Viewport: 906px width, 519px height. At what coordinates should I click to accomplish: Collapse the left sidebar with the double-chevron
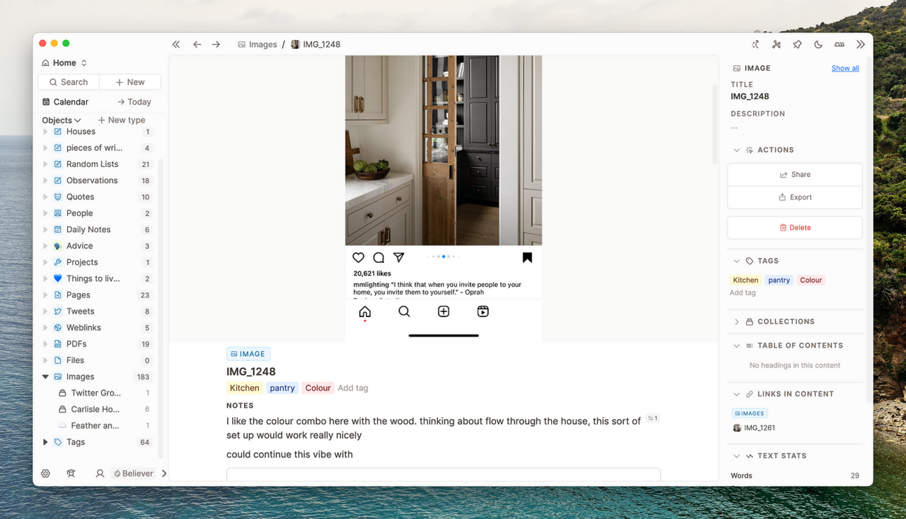tap(176, 44)
